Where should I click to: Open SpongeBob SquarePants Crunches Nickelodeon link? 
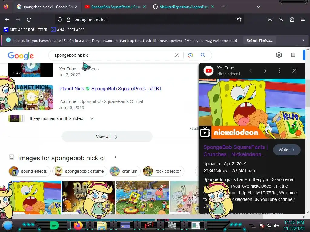tap(236, 151)
